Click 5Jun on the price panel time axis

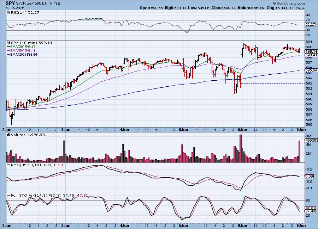(x=183, y=130)
